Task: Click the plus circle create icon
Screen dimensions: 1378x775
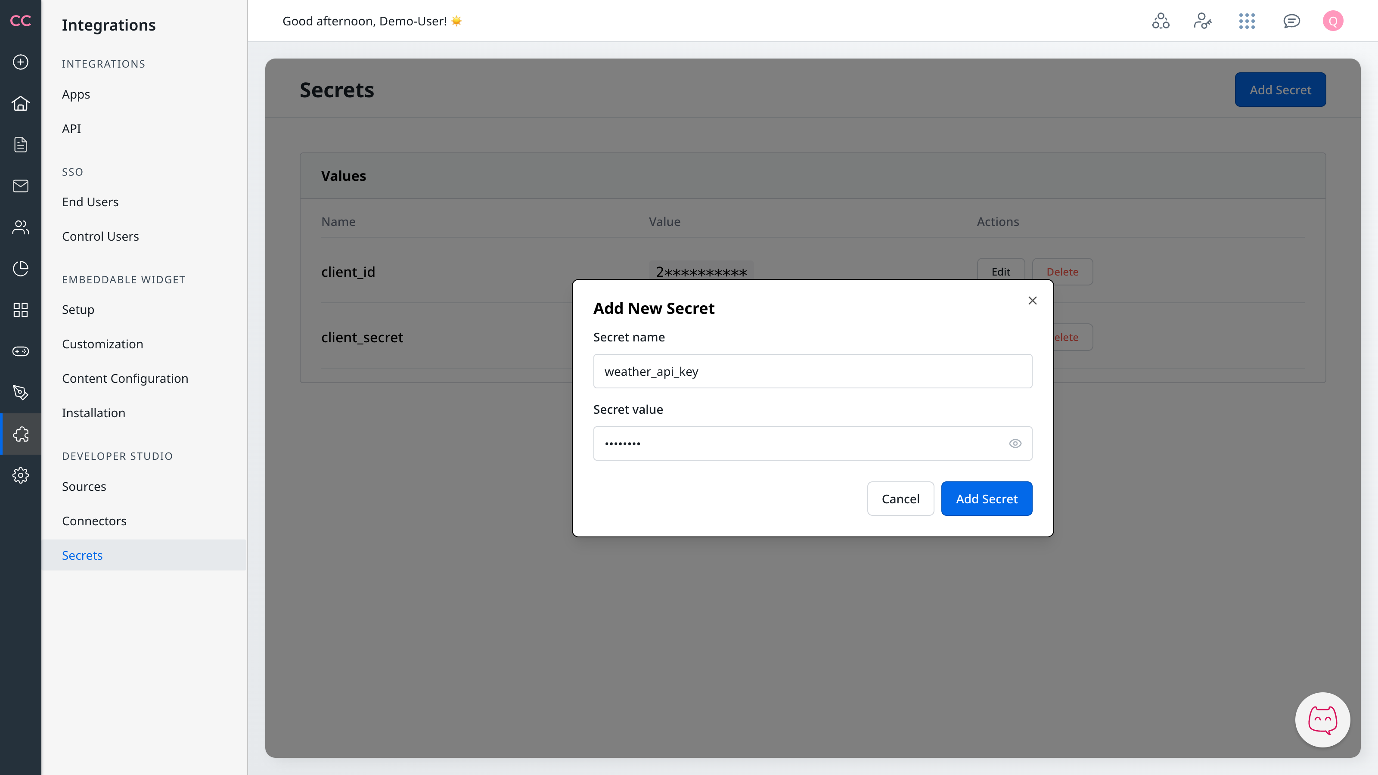Action: tap(20, 62)
